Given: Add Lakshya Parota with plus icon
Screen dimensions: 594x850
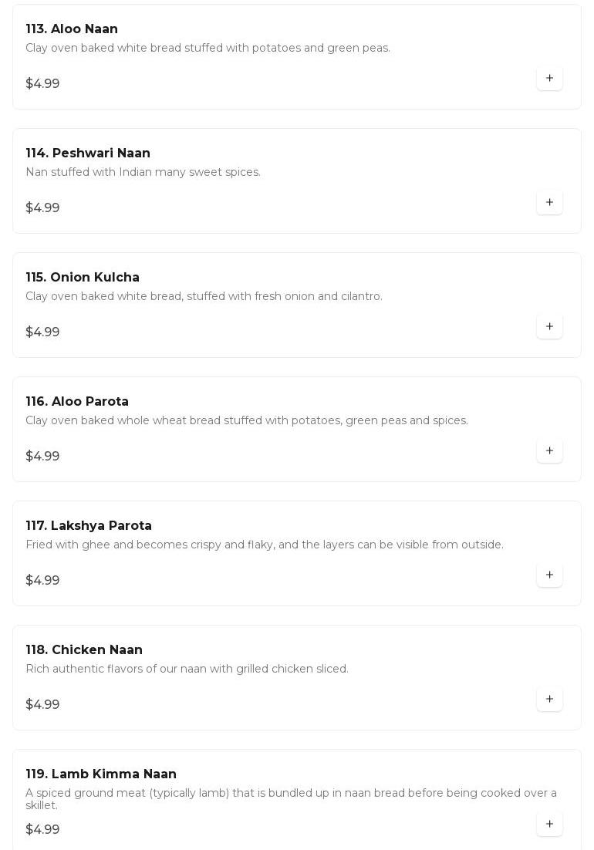Looking at the screenshot, I should point(549,575).
